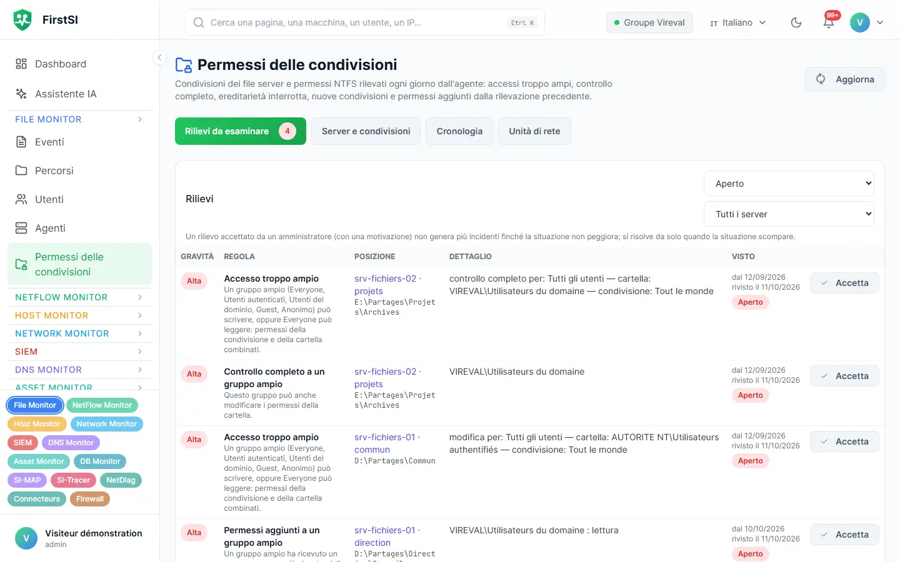900x562 pixels.
Task: Accept srv-fichiers-02 Accesso troppo ampio finding
Action: point(844,283)
